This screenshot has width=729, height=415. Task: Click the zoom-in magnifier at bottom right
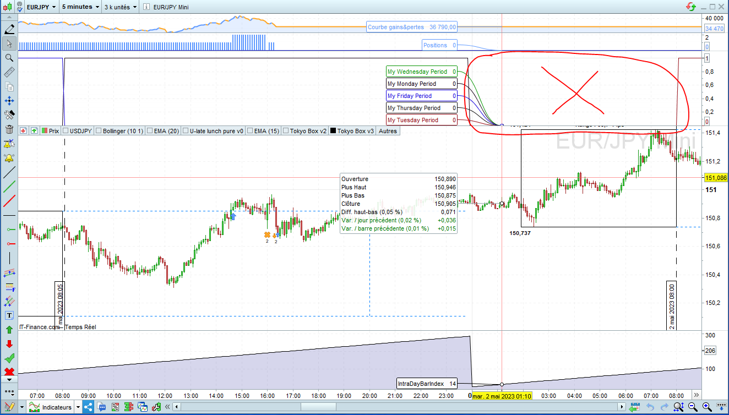[707, 407]
